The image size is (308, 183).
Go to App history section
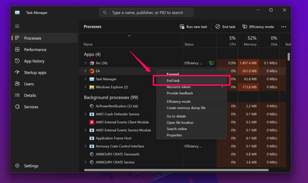[34, 61]
